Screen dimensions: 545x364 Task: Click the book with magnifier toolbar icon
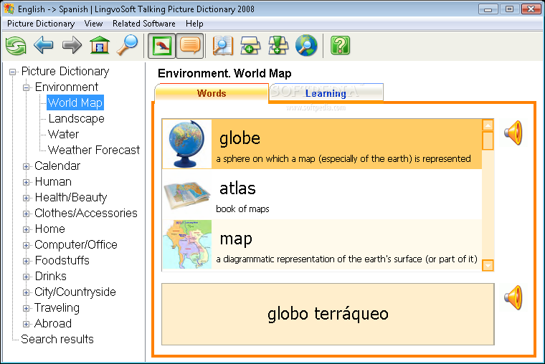tap(222, 46)
